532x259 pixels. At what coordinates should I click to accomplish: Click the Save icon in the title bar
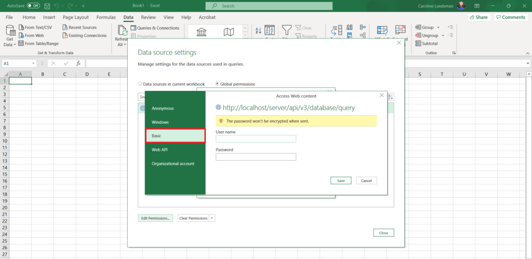tap(48, 6)
